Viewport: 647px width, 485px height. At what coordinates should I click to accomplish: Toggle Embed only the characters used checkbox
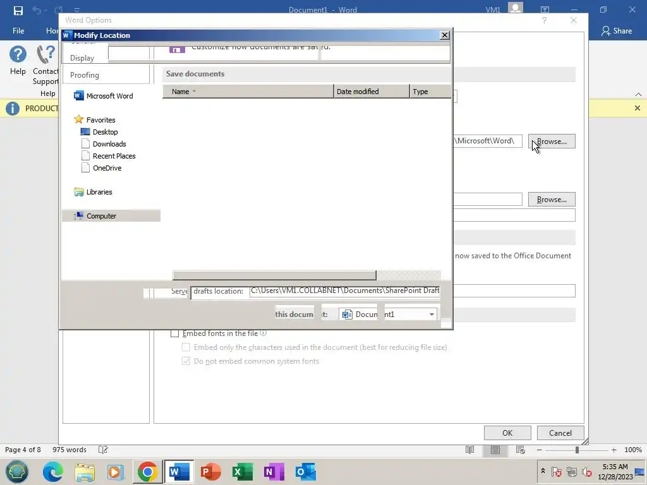(186, 347)
